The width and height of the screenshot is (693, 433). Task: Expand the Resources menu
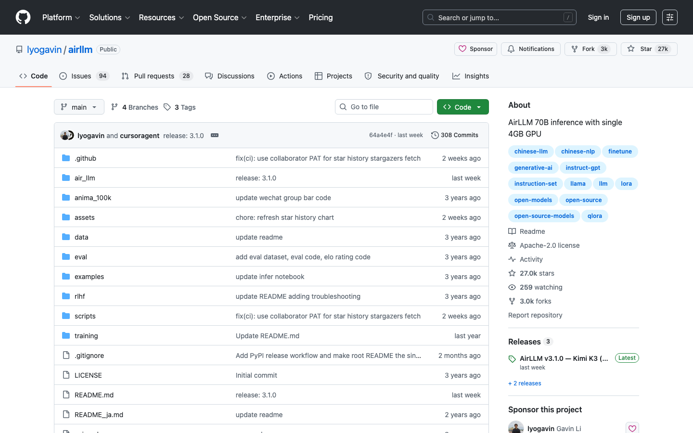[161, 17]
